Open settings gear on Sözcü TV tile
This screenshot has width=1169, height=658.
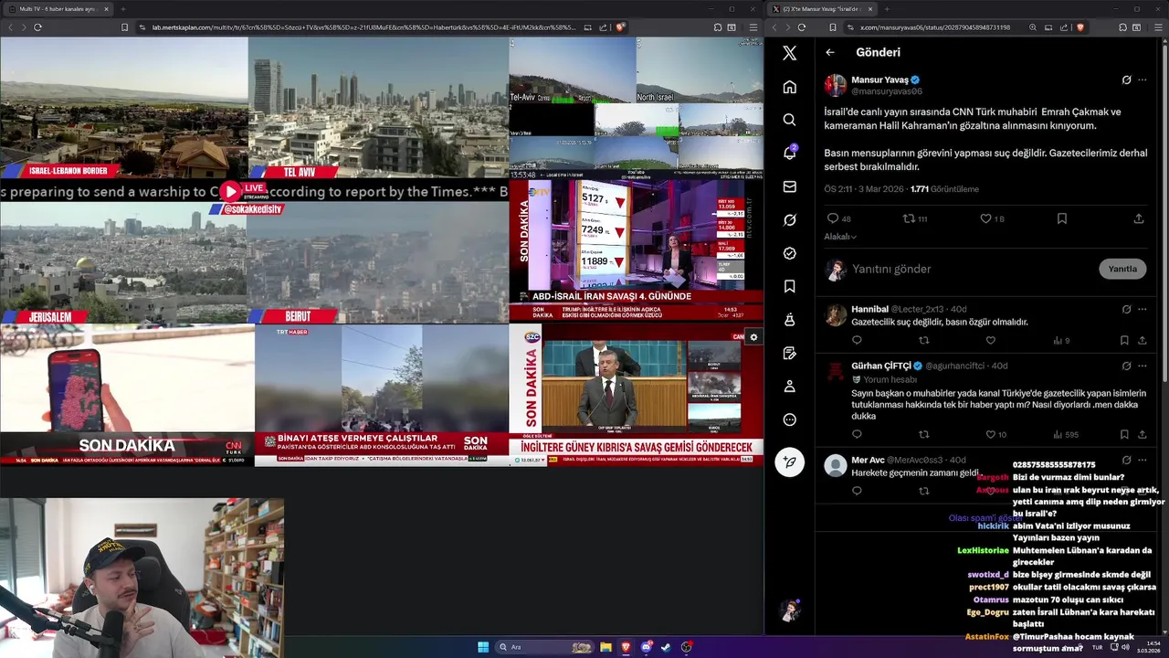[x=753, y=337]
